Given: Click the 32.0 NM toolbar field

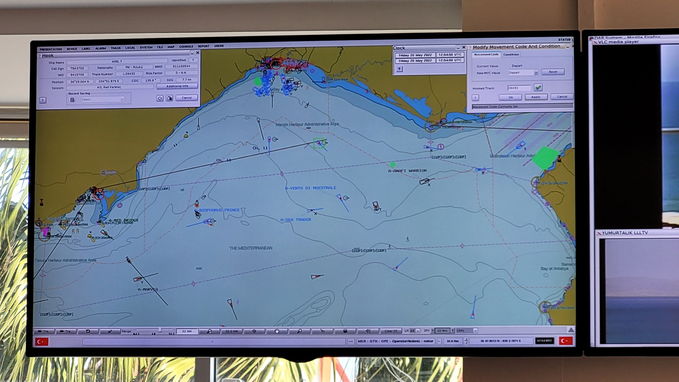Looking at the screenshot, I should pos(232,331).
